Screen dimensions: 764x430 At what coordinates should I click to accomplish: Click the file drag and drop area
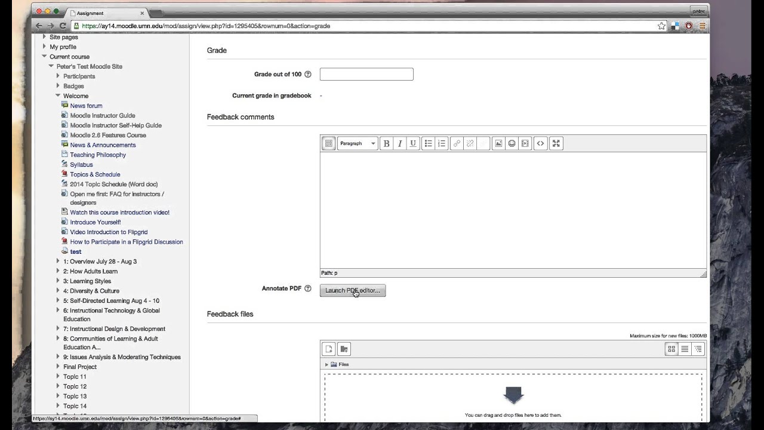[513, 397]
